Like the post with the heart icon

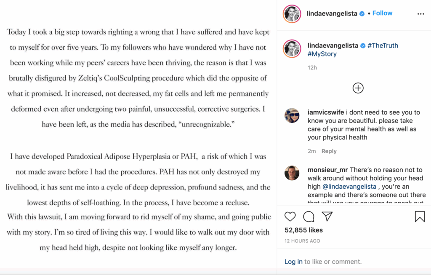(x=290, y=216)
